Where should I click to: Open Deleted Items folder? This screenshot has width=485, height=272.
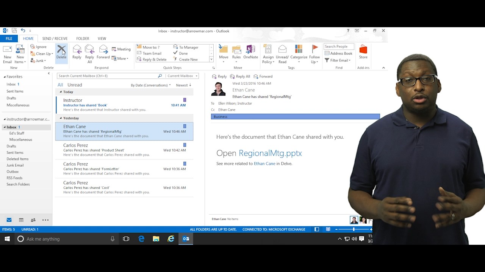click(x=17, y=159)
